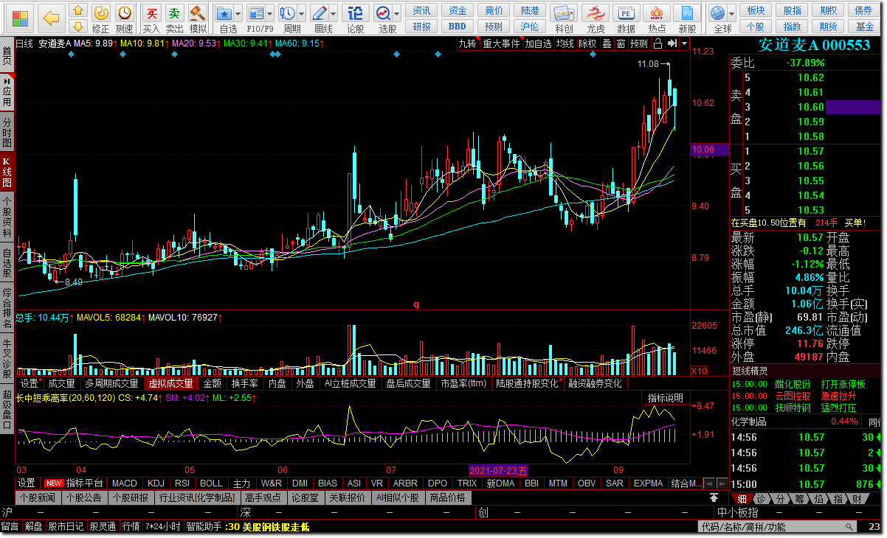Expand the 画线 drawing dropdown arrow
The width and height of the screenshot is (887, 538).
pyautogui.click(x=334, y=14)
